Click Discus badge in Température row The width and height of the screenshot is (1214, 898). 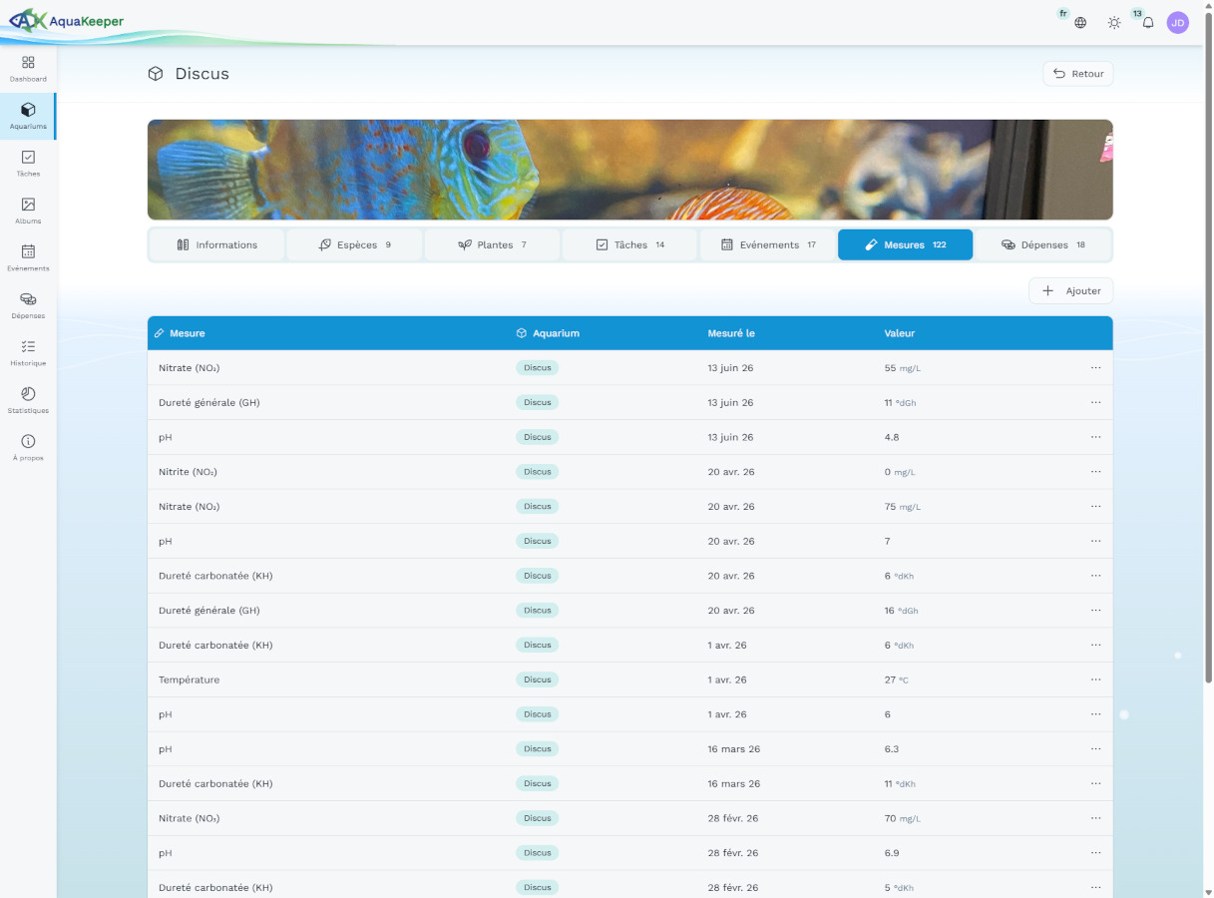point(537,679)
